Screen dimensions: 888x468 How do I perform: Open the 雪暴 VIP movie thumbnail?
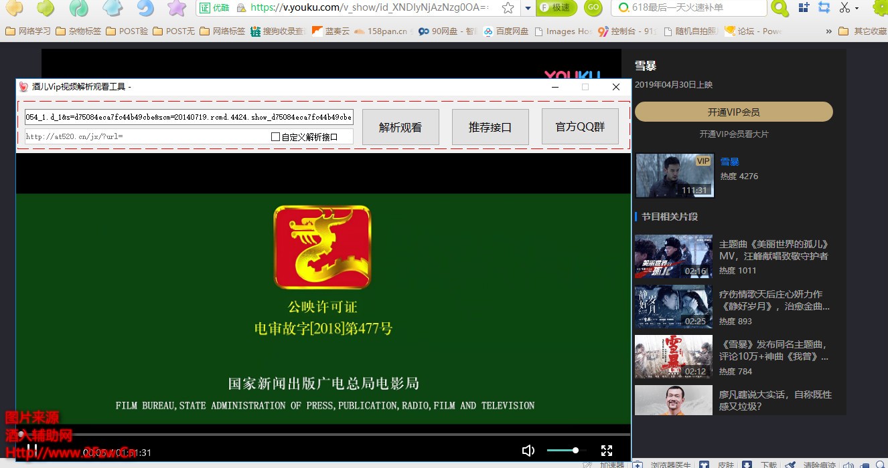point(675,176)
